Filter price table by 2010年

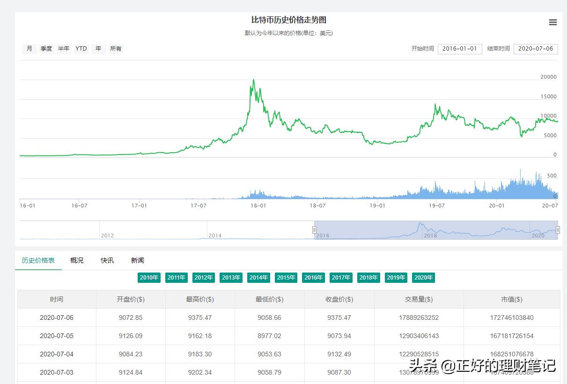click(x=149, y=278)
